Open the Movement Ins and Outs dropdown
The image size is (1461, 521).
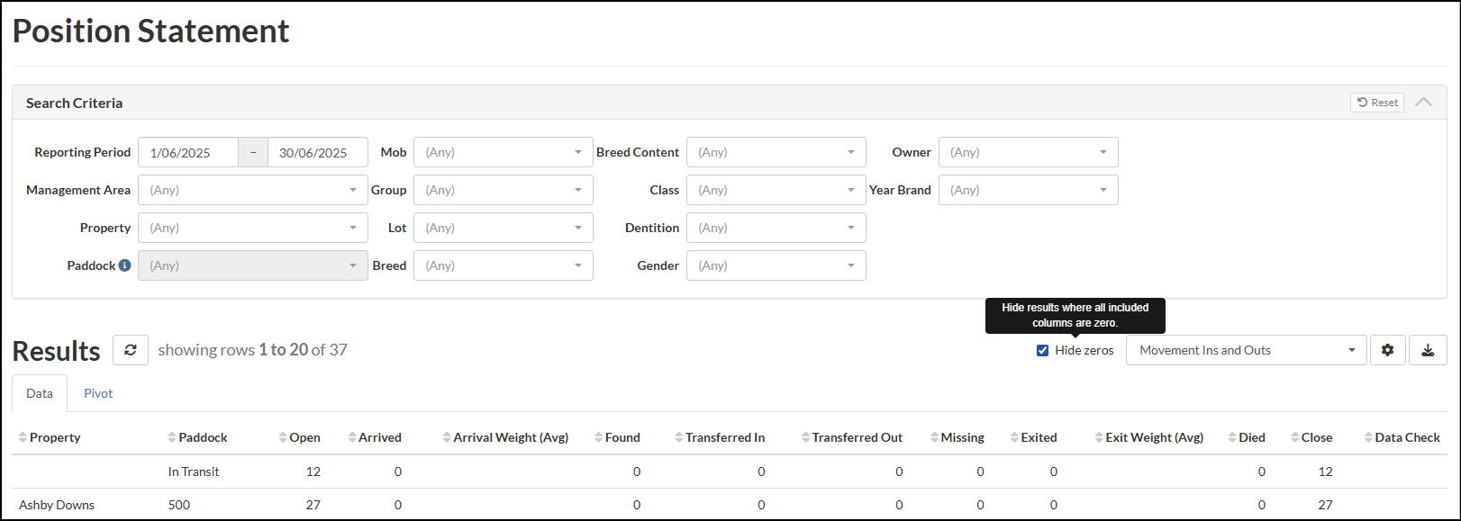(x=1246, y=350)
